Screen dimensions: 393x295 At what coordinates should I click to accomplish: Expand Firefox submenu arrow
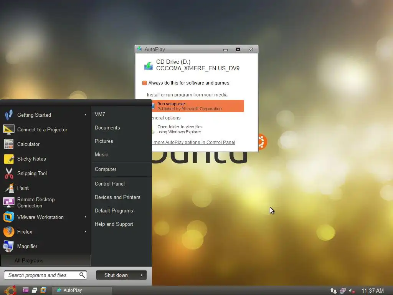point(85,232)
